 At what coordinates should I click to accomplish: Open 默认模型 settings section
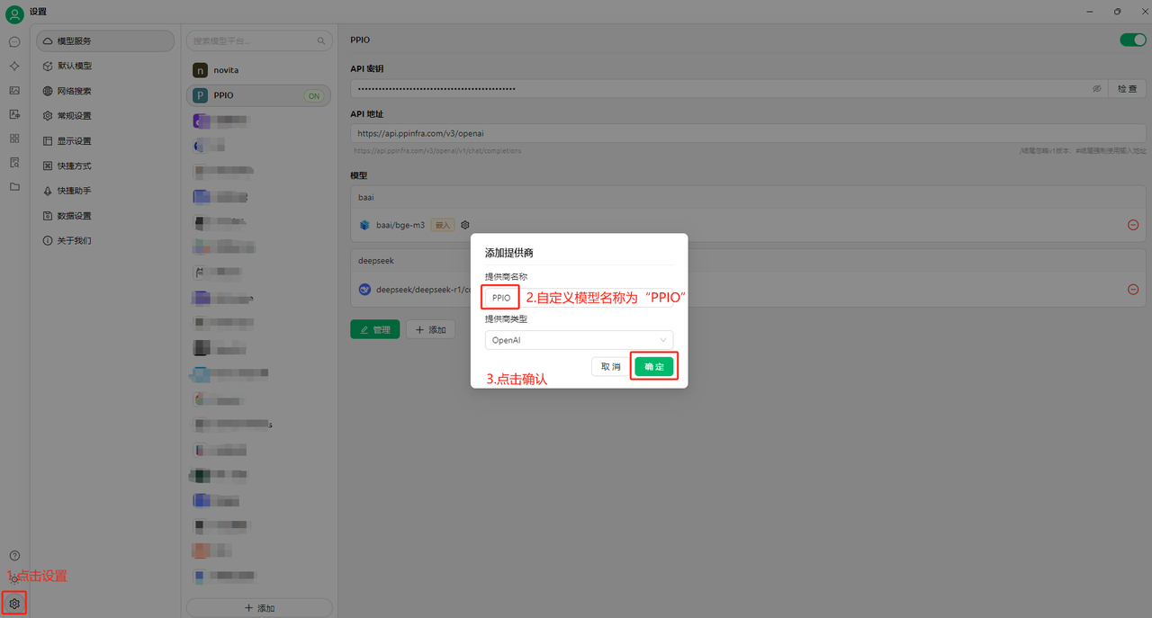coord(105,66)
